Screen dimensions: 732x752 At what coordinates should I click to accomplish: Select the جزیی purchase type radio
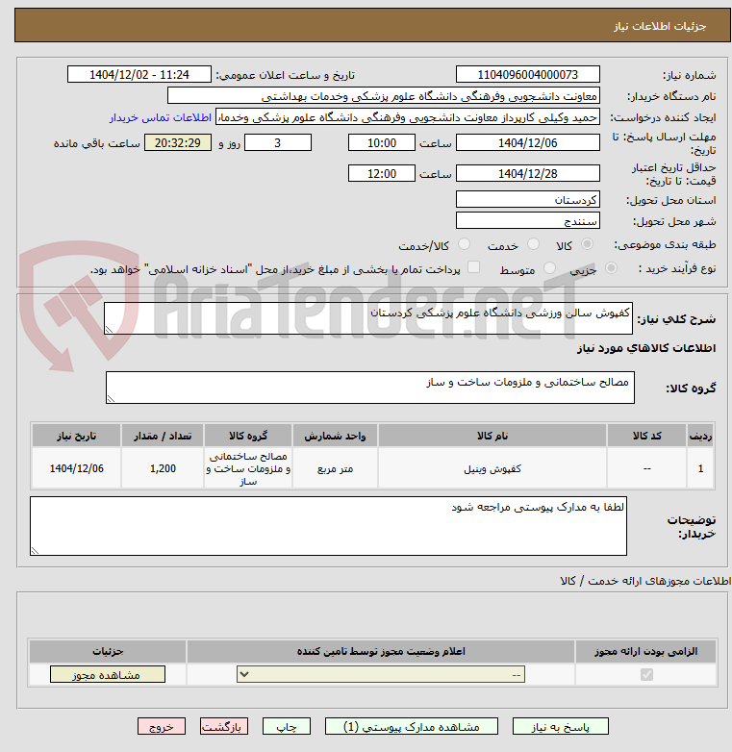tap(611, 267)
